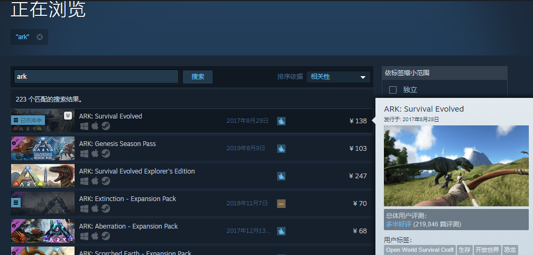This screenshot has width=533, height=255.
Task: Click the ¥ 68 price
Action: [x=360, y=231]
